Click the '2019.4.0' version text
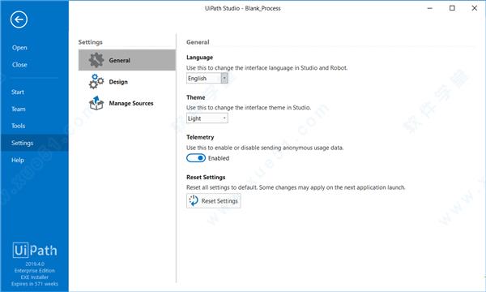 point(35,264)
